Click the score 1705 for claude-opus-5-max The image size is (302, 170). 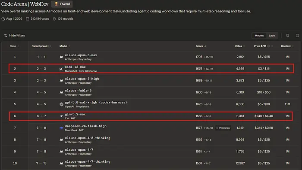pyautogui.click(x=199, y=57)
